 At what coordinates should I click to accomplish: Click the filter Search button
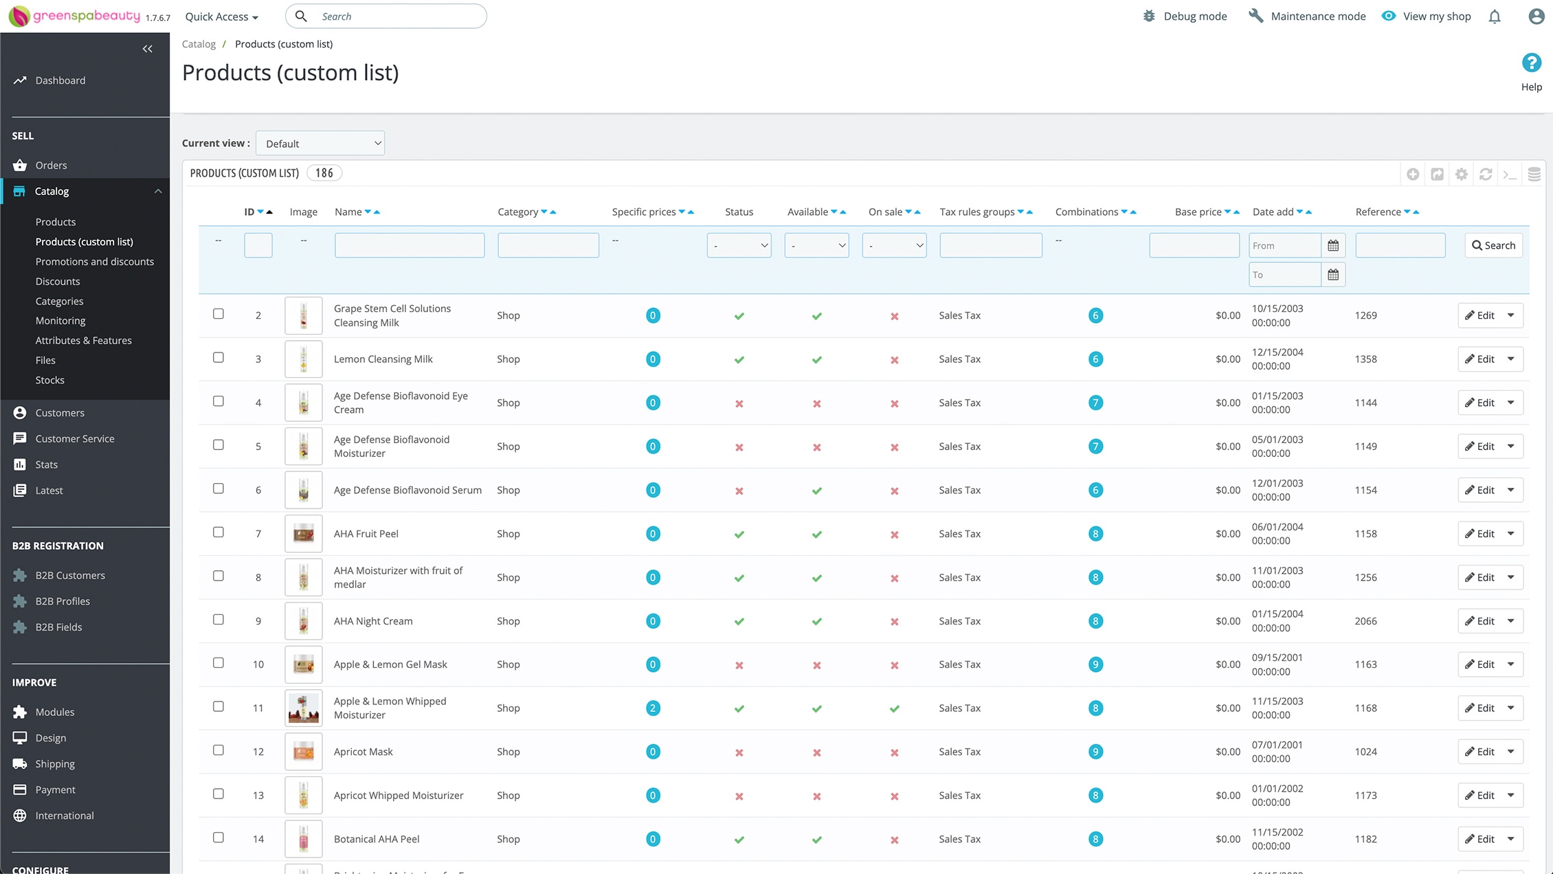tap(1493, 245)
